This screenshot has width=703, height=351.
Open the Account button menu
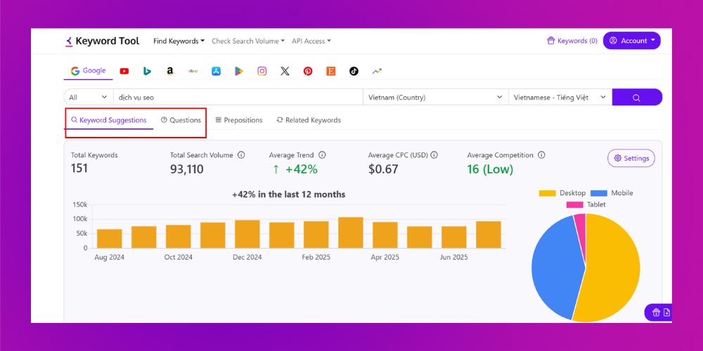[631, 41]
